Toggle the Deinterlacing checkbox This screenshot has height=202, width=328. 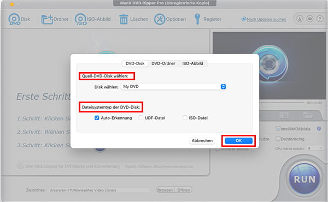(x=278, y=139)
